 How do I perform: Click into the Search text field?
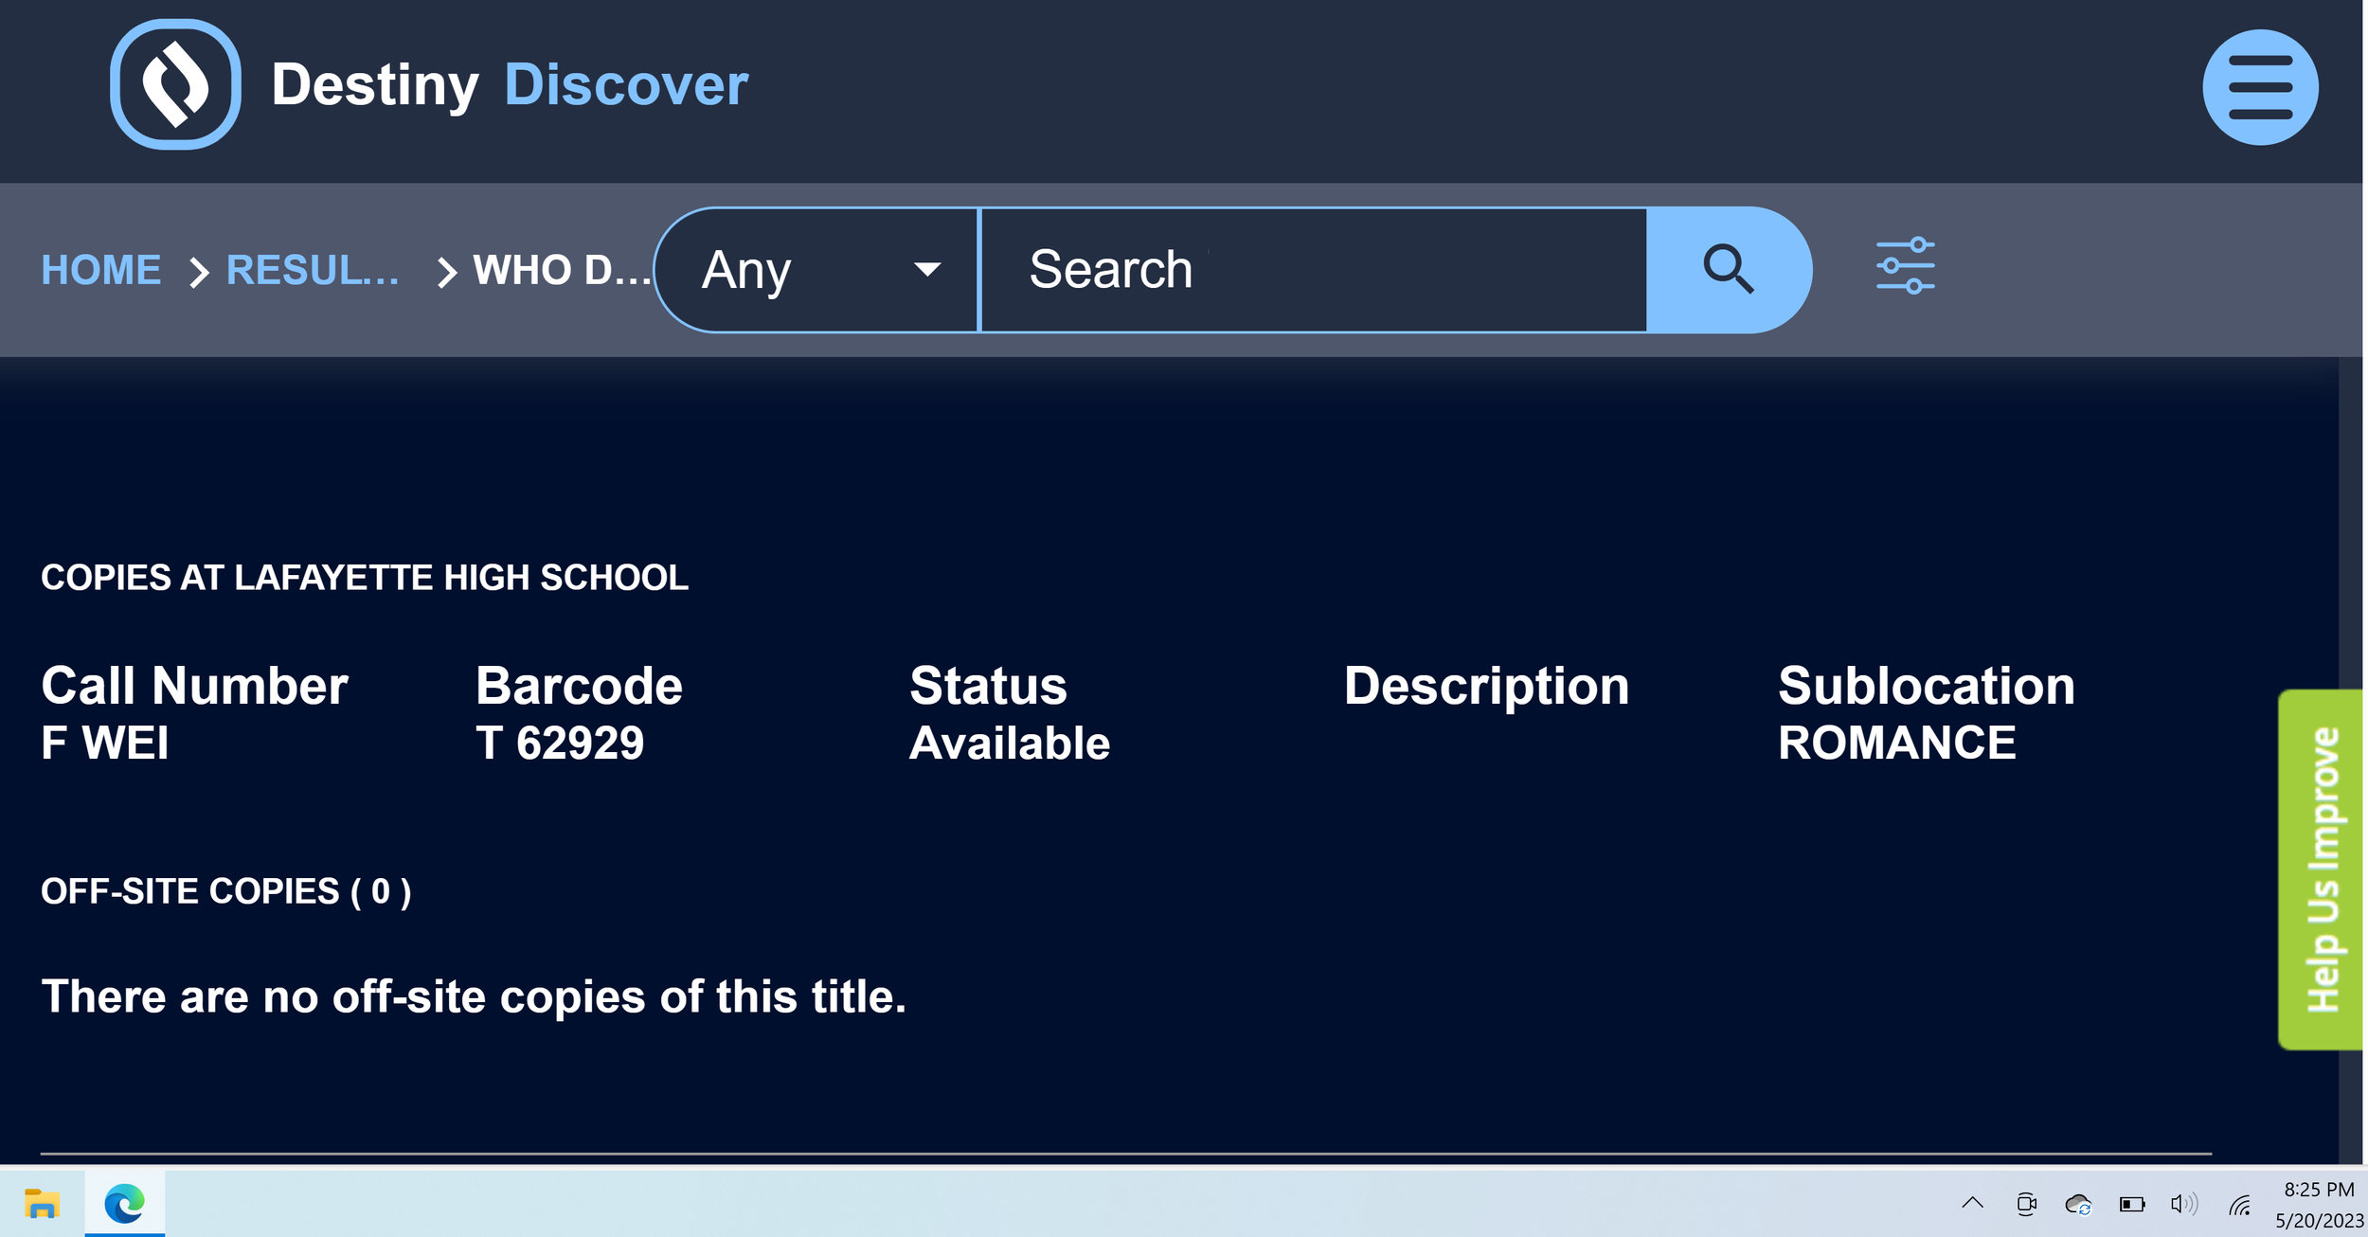[1312, 270]
